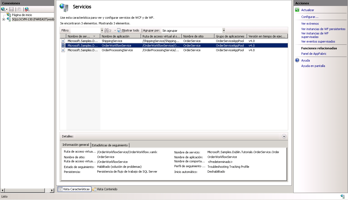Click the blue Ayuda question mark icon
Screen dimensions: 348x200
click(x=297, y=60)
